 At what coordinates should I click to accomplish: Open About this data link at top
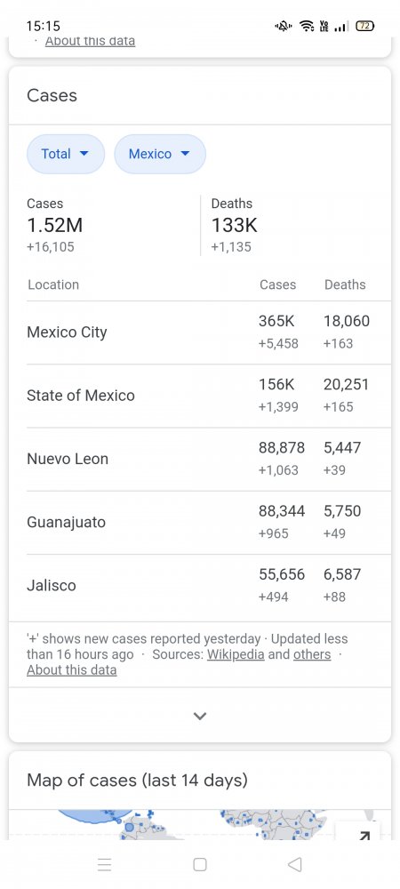click(x=90, y=41)
